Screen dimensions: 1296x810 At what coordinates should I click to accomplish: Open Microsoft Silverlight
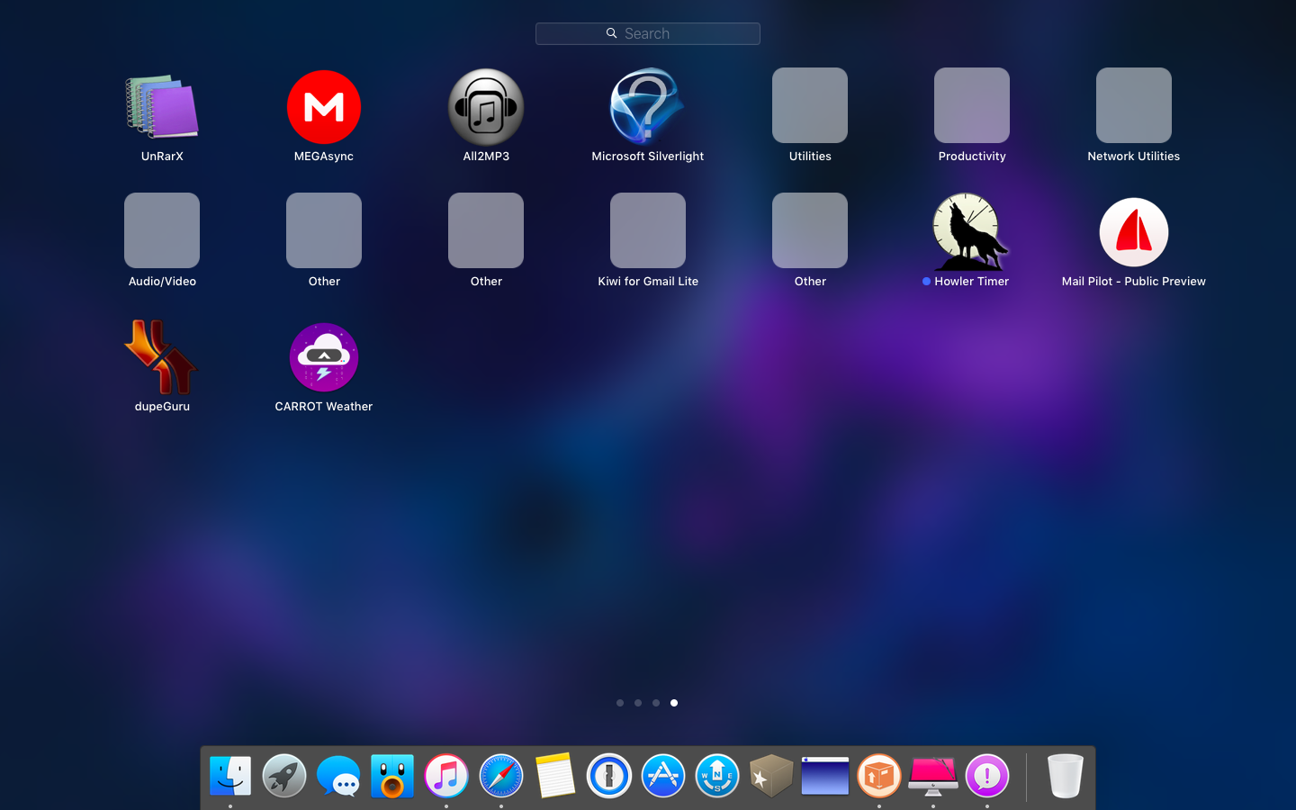(647, 106)
